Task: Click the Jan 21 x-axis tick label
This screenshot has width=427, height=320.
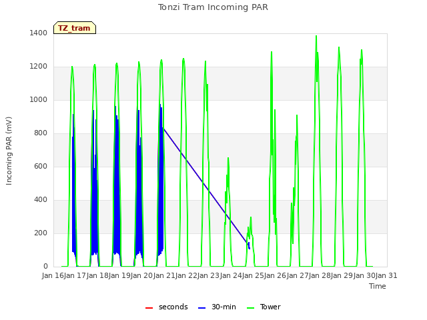Action: coord(164,275)
